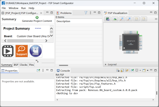Viewport: 159px width, 107px height.
Task: Open the Properties view menu dots
Action: click(x=43, y=70)
